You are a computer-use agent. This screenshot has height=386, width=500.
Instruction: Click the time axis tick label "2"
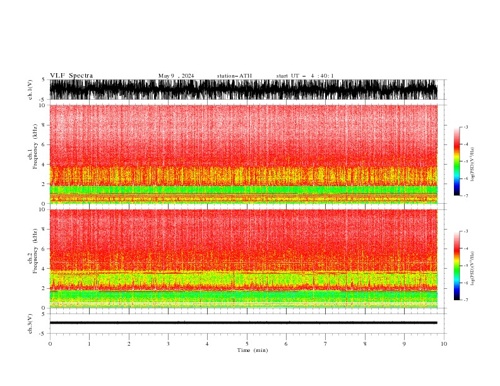point(129,344)
